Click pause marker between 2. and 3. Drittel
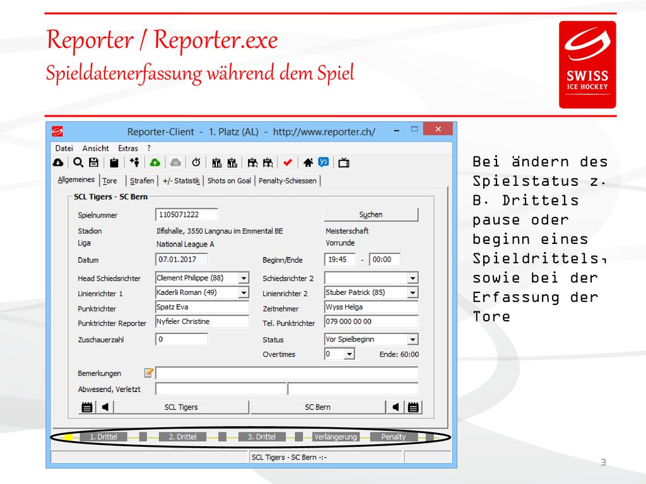Screen dimensions: 646x484 tap(222, 437)
